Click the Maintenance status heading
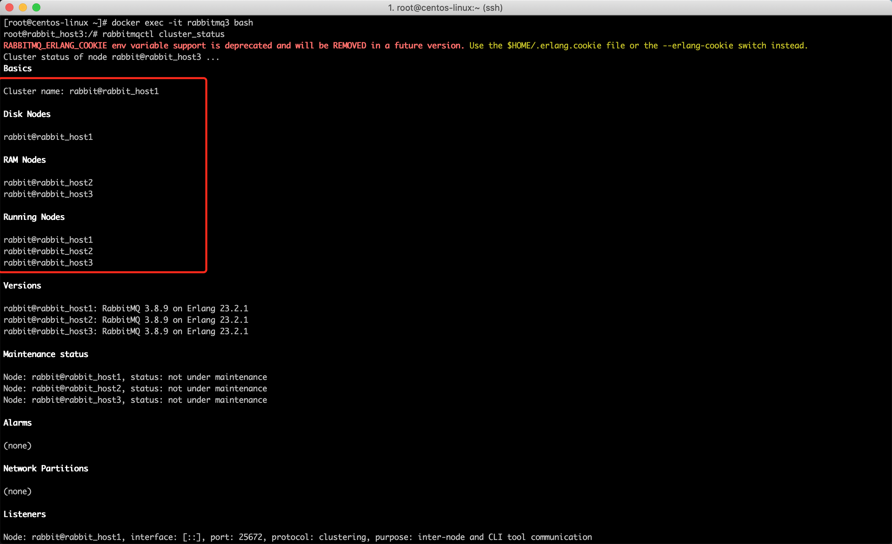892x544 pixels. pos(46,354)
